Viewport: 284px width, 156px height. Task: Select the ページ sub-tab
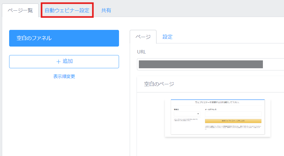point(143,37)
